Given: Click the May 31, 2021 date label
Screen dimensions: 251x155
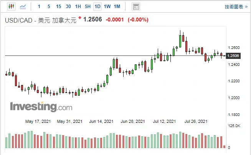Looking at the screenshot, I should (69, 121).
